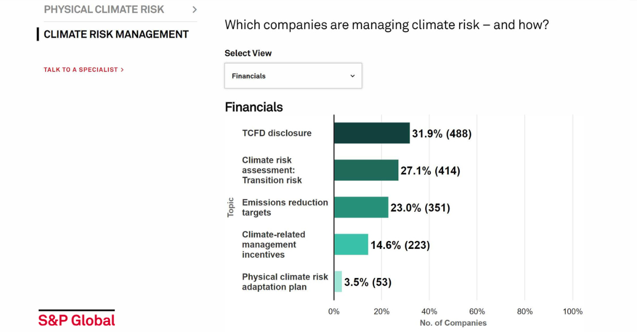Viewport: 637px width, 332px height.
Task: Click the TCFD disclosure axis label
Action: 277,133
